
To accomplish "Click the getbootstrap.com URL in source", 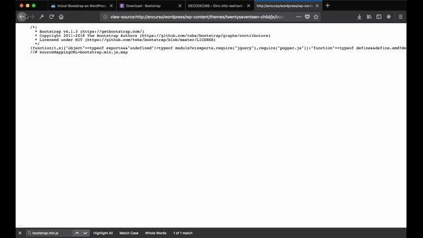I will coord(112,32).
